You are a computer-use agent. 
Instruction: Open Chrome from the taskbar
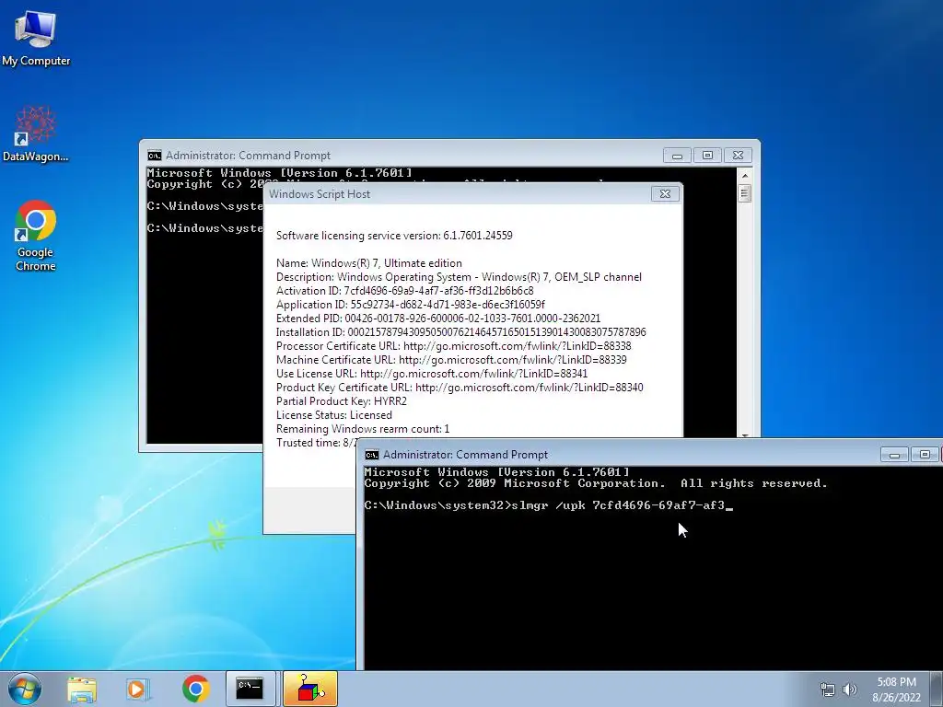[x=195, y=689]
